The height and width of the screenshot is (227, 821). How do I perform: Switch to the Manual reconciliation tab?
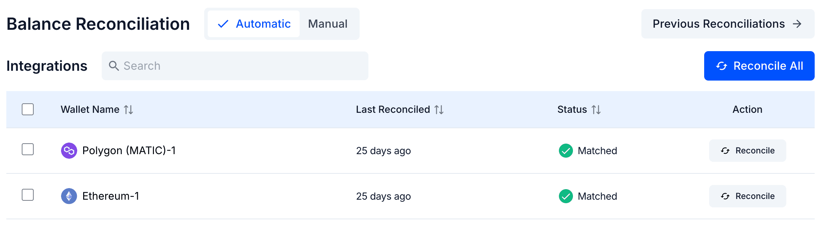tap(327, 24)
